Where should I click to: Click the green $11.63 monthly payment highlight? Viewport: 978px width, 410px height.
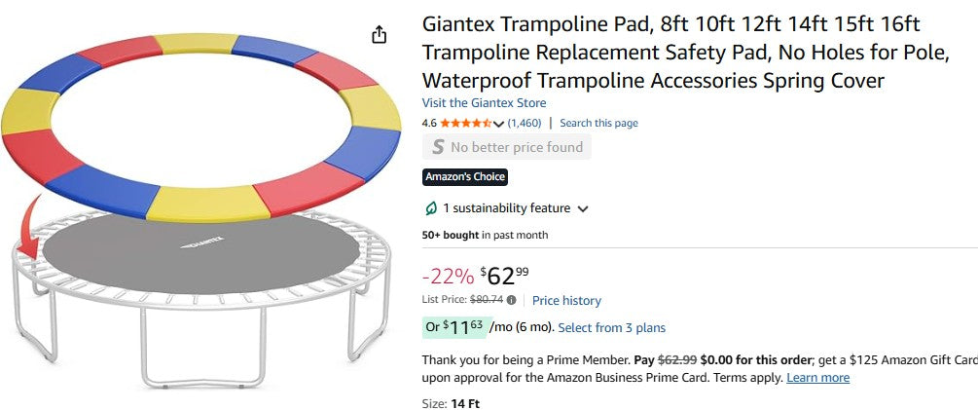click(x=453, y=327)
